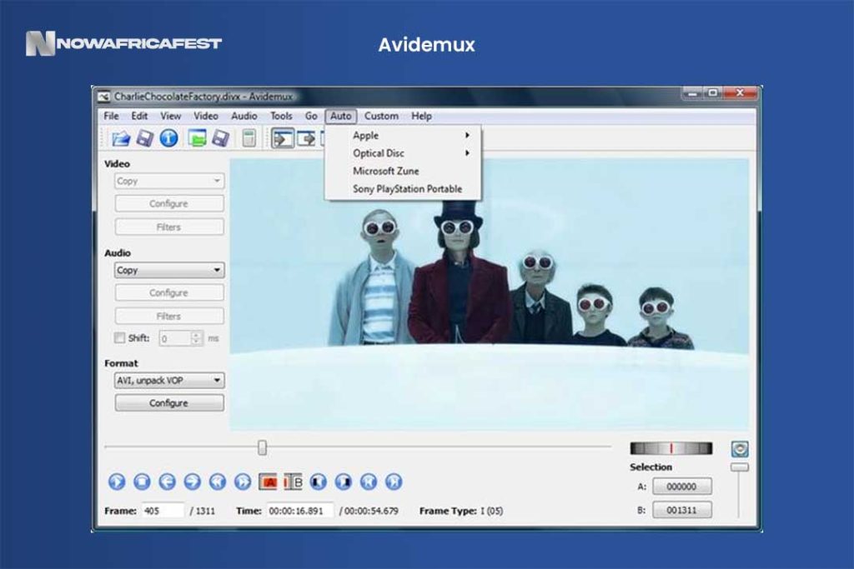Set selection marker B

293,482
